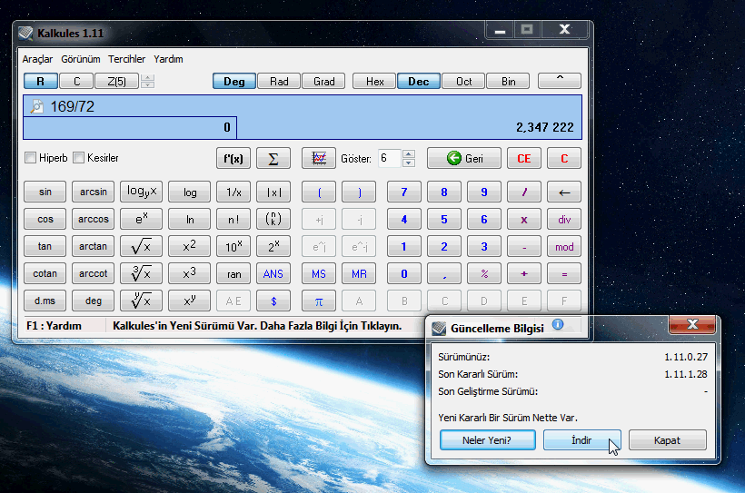The height and width of the screenshot is (493, 745).
Task: Click the percent operator button
Action: coord(484,273)
